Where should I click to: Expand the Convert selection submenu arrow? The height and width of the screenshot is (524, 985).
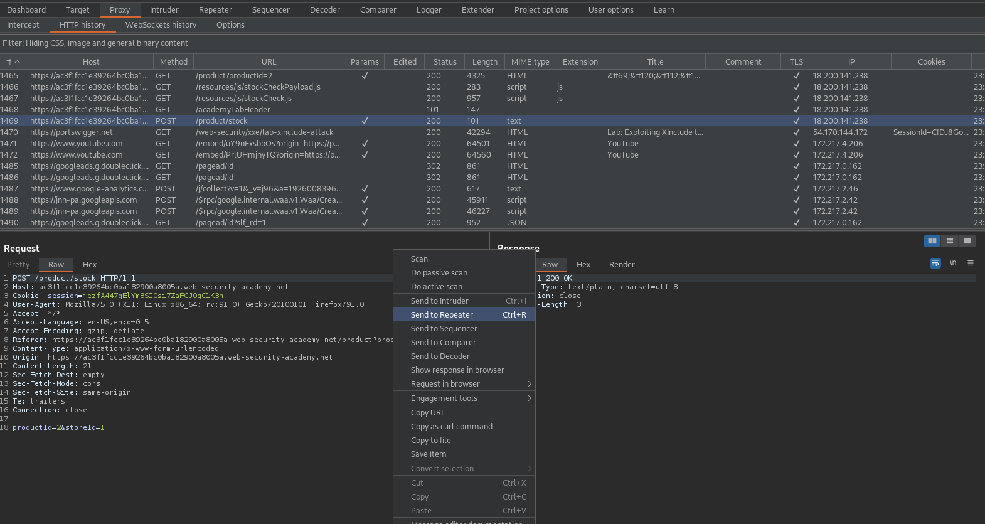(530, 469)
